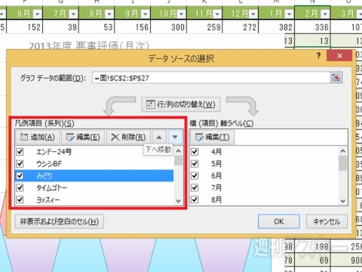
Task: Close the データ ソースの選択 dialog
Action: click(x=339, y=56)
